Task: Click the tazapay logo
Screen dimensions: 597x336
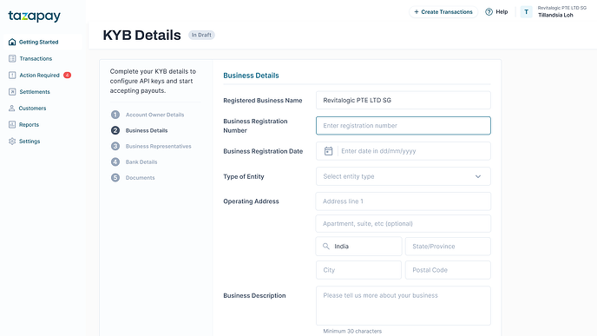Action: coord(34,16)
